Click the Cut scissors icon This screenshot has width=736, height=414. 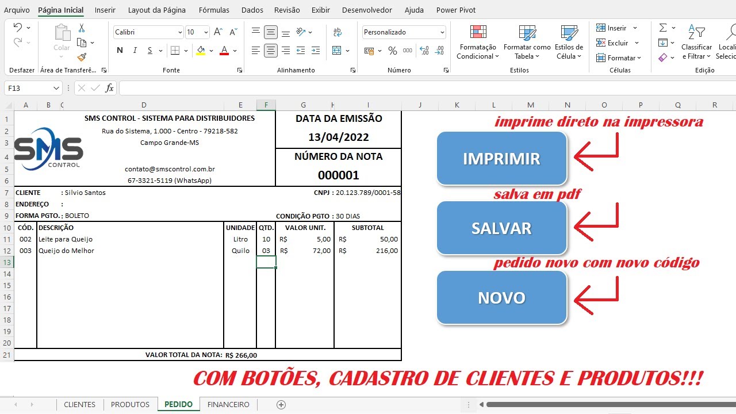click(x=82, y=28)
